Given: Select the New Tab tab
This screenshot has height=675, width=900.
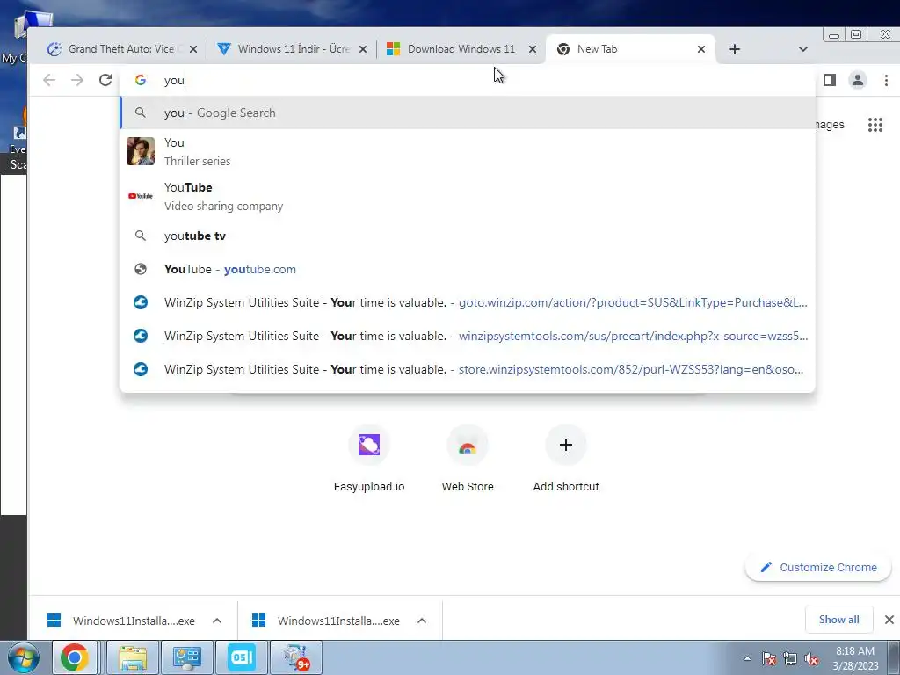Looking at the screenshot, I should coord(630,49).
